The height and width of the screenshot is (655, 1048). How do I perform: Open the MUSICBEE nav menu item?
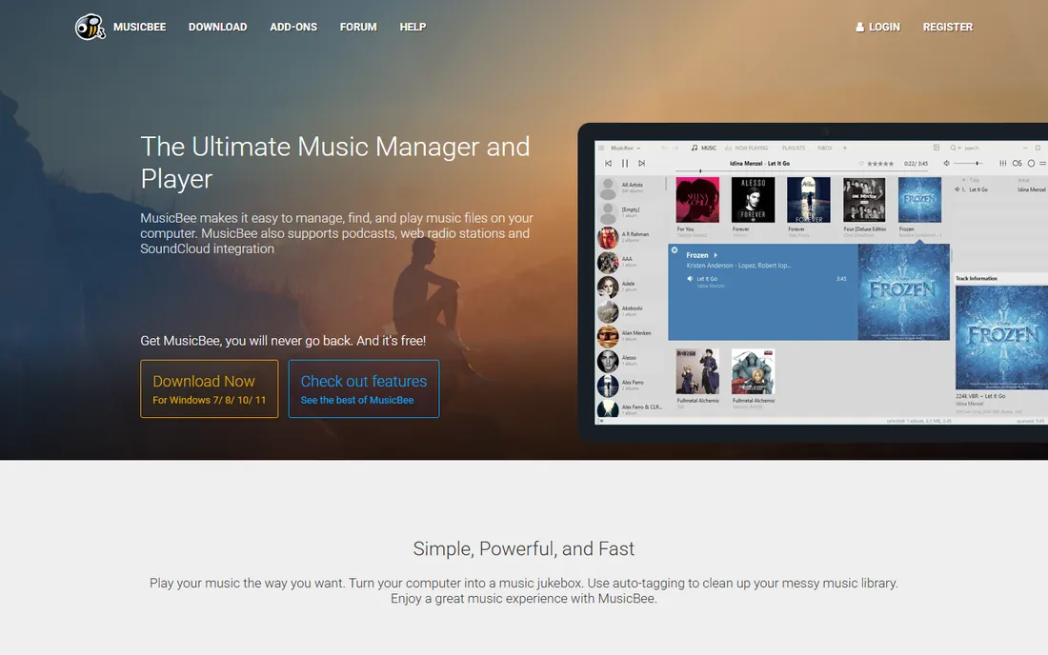tap(140, 27)
